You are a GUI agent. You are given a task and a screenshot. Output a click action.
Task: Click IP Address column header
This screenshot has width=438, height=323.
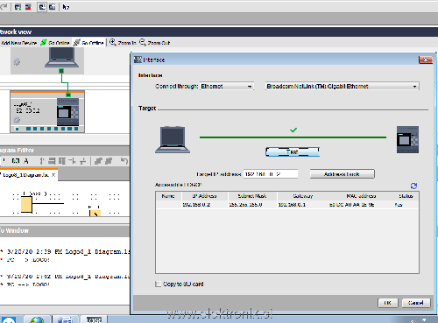(x=205, y=196)
